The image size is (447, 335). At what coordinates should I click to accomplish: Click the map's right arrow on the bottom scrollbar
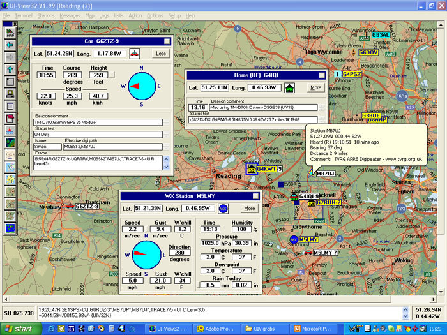[434, 299]
